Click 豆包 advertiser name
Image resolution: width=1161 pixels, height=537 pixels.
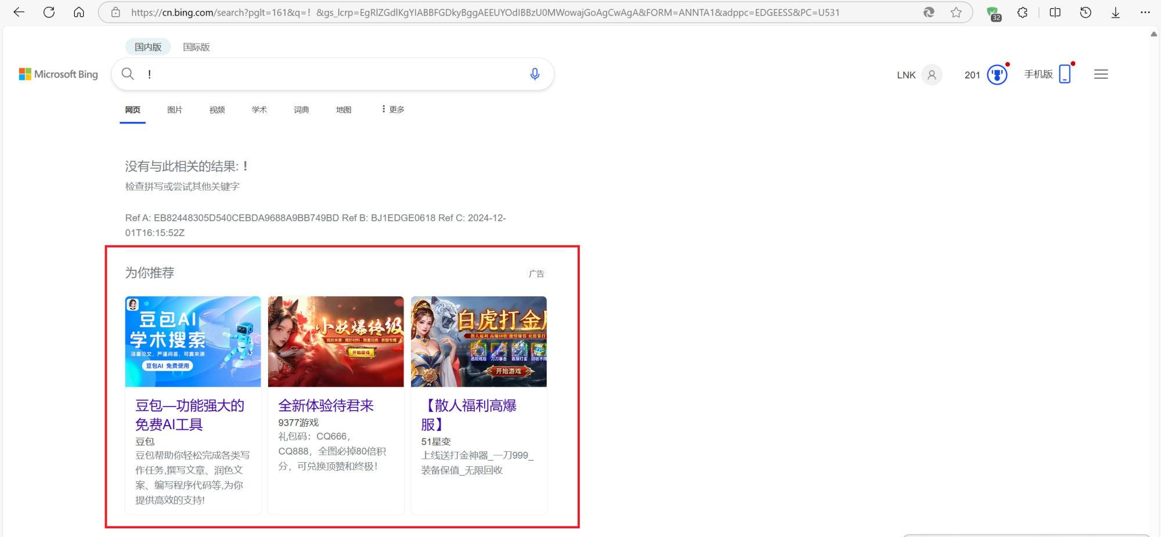145,441
